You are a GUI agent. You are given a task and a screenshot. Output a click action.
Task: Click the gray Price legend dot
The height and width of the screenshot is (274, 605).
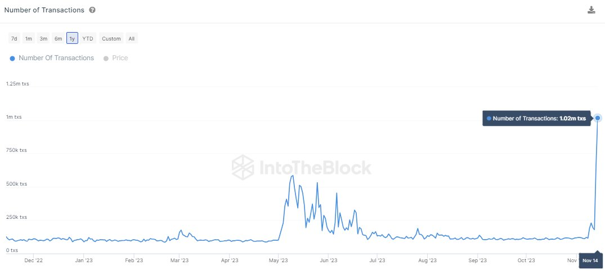[x=106, y=58]
